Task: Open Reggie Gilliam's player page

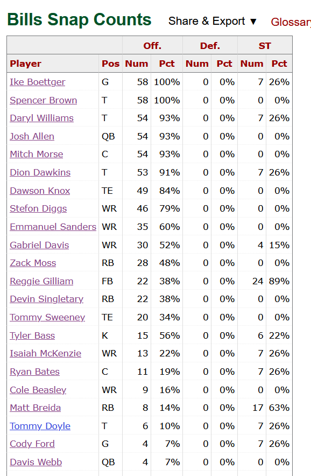Action: tap(41, 281)
